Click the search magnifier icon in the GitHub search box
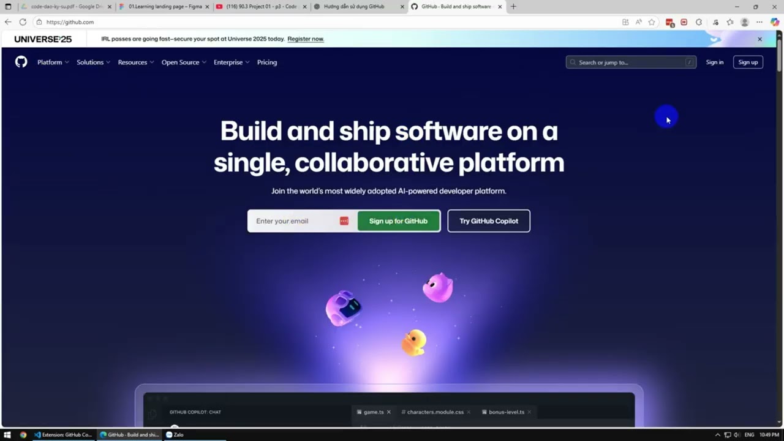This screenshot has height=441, width=784. point(573,62)
